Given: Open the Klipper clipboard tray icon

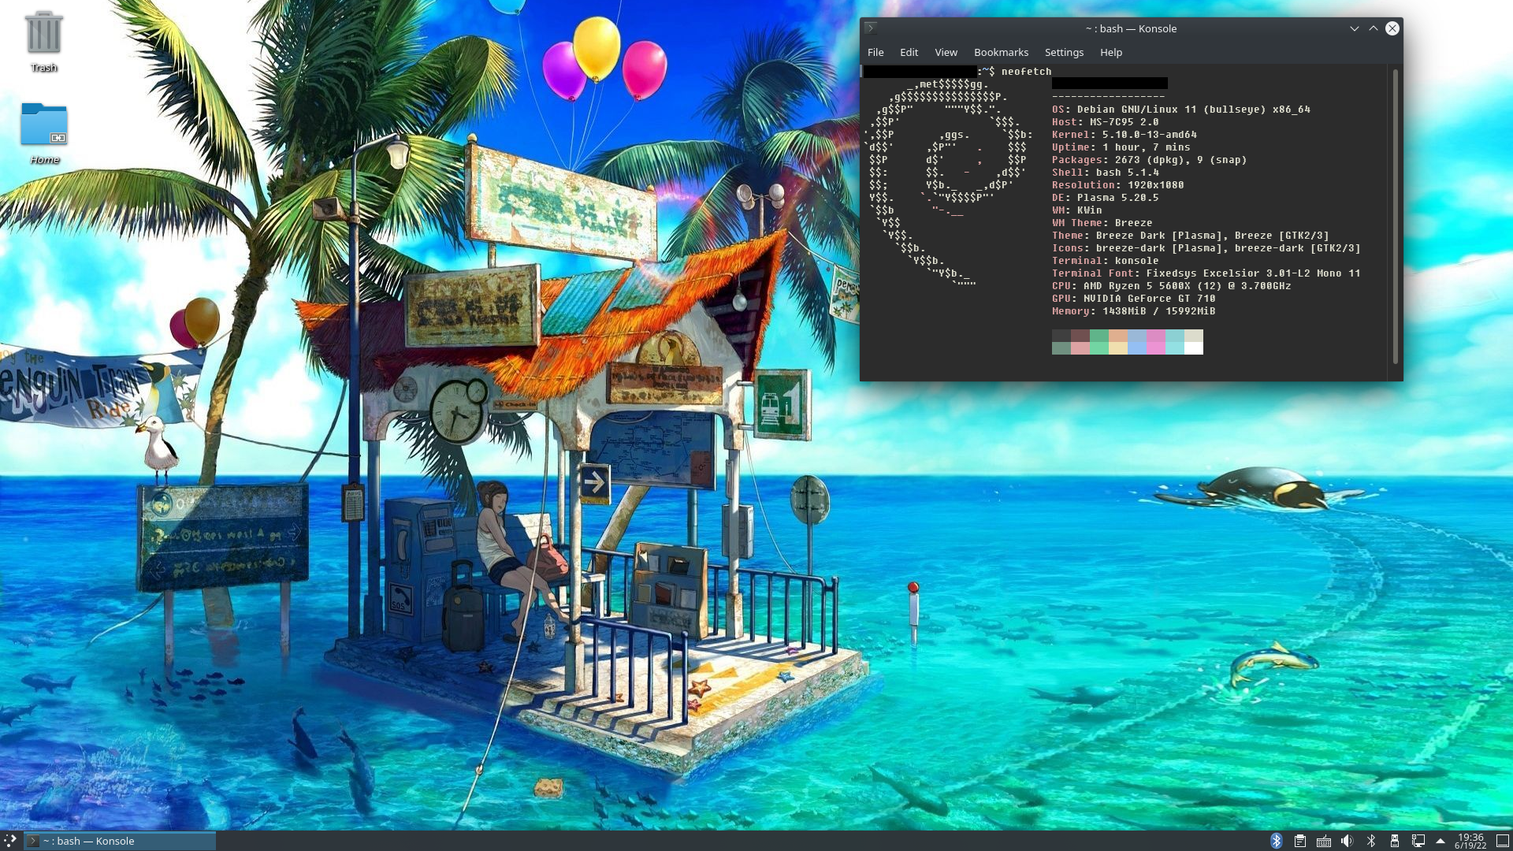Looking at the screenshot, I should click(1300, 841).
